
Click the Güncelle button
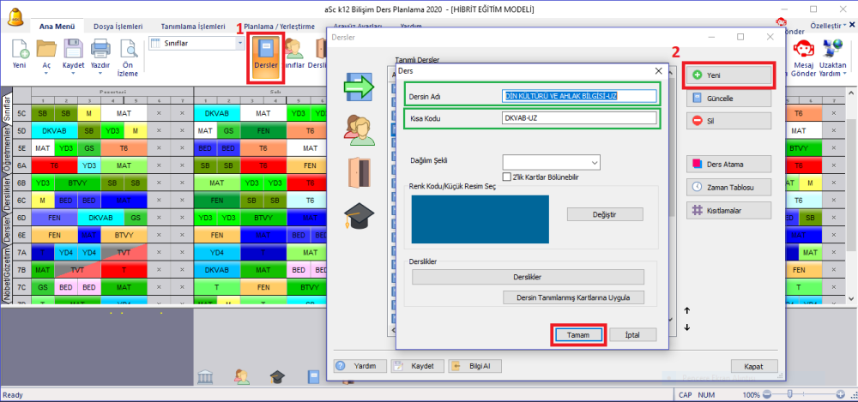point(728,99)
